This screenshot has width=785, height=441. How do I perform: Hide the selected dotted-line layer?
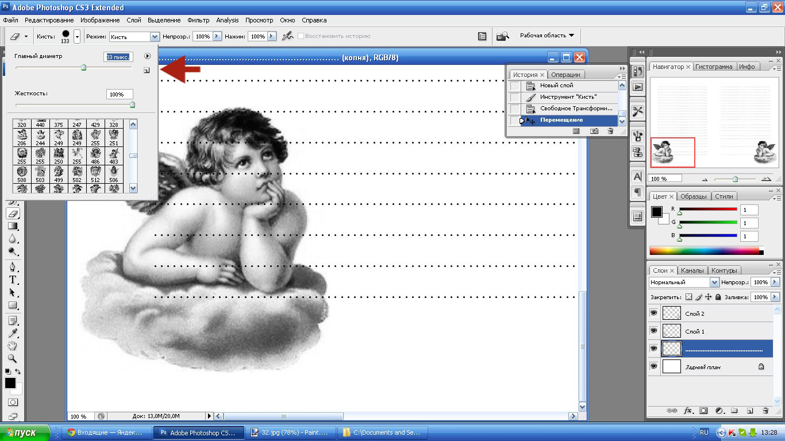653,349
